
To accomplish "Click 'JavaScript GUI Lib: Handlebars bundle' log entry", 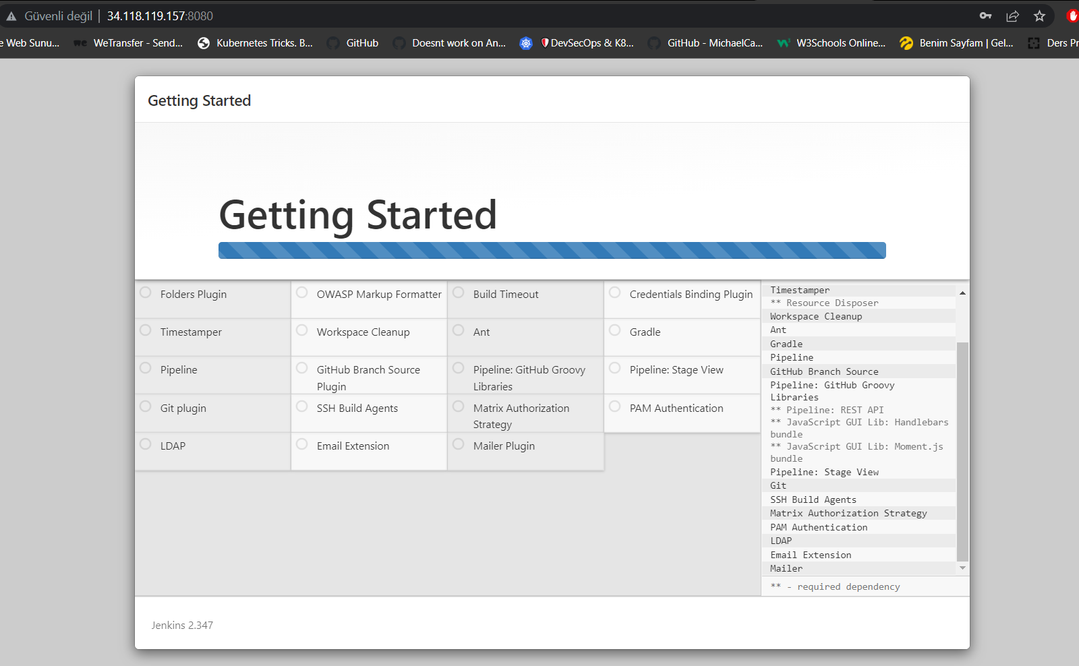I will [x=859, y=428].
